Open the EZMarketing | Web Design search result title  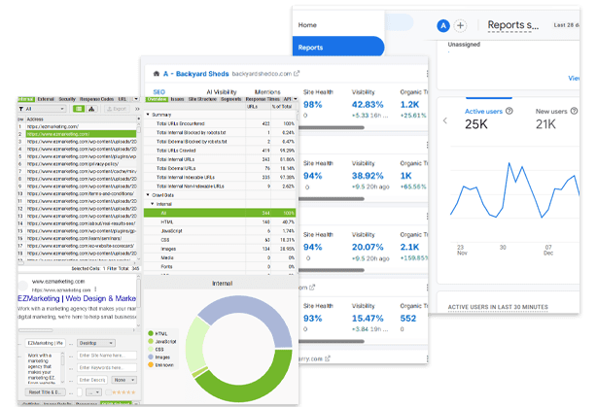[77, 298]
